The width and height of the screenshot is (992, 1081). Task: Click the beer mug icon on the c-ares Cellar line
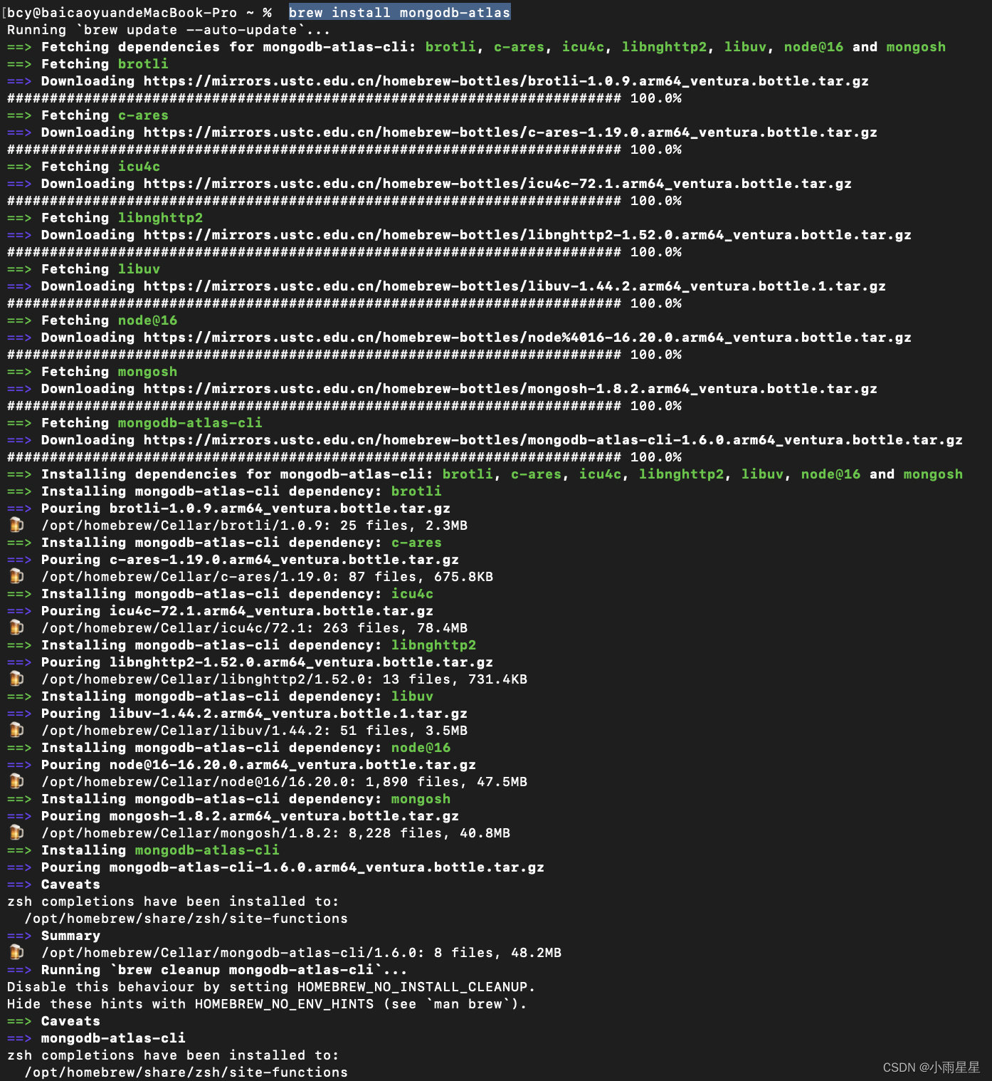[x=16, y=577]
